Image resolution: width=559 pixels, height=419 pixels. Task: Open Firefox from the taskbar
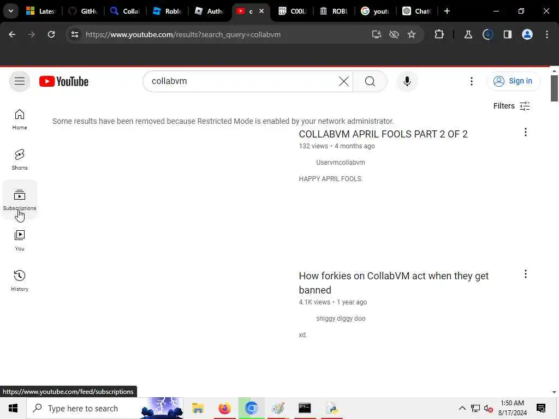224,408
